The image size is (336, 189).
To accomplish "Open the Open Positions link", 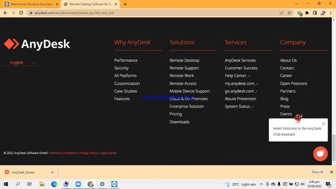I will pyautogui.click(x=293, y=83).
